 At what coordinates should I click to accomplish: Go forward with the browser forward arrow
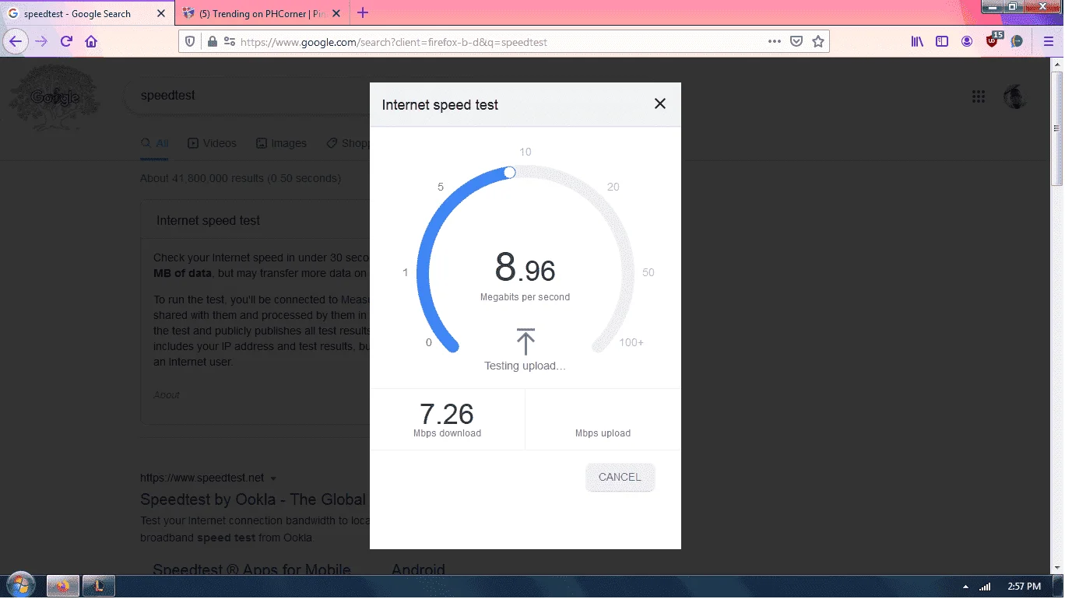point(41,41)
